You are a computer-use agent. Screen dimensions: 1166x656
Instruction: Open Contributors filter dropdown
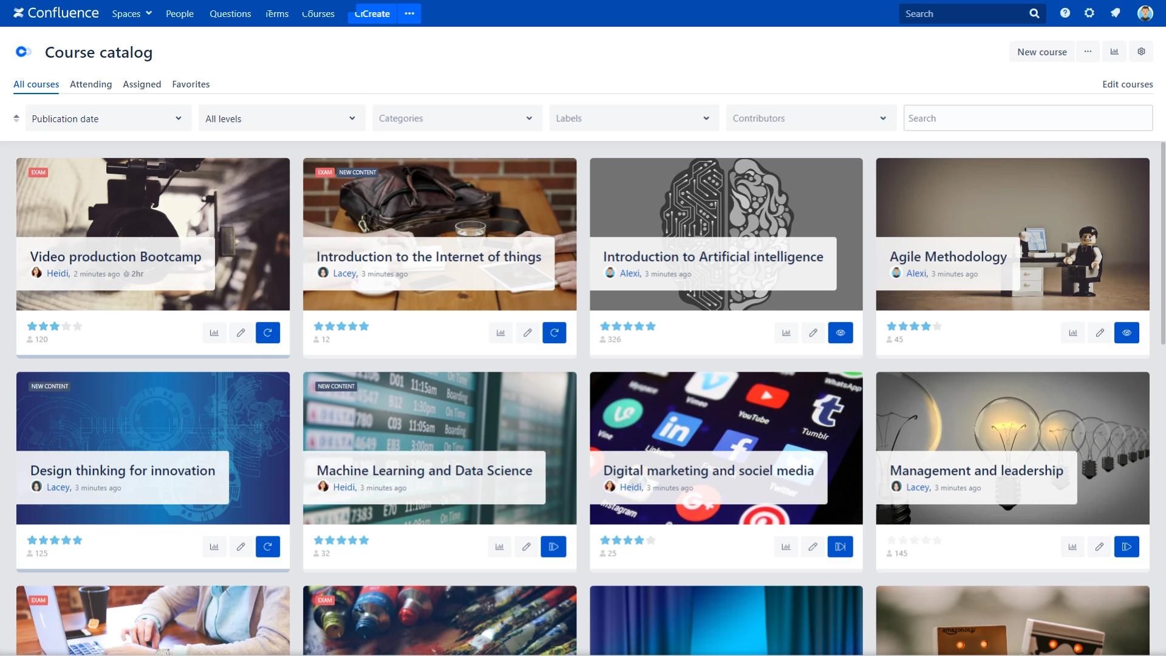811,118
